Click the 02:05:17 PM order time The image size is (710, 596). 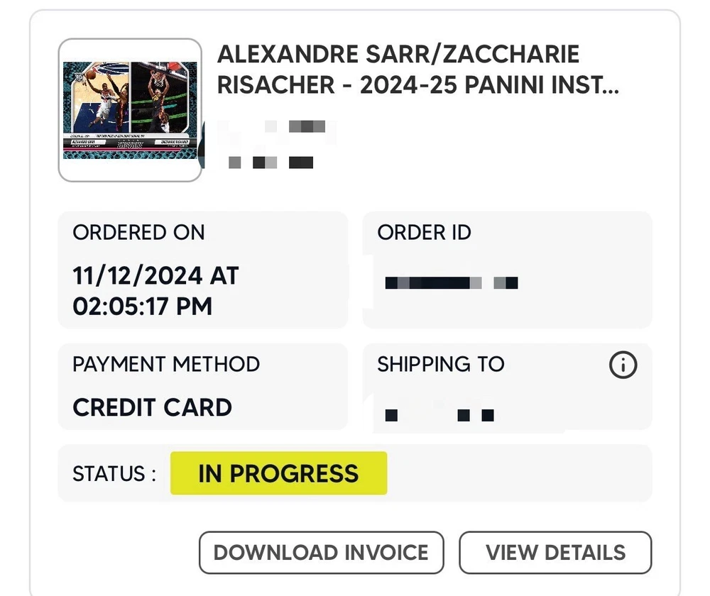tap(142, 307)
